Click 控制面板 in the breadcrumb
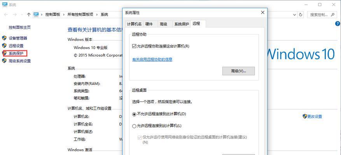This screenshot has width=341, height=155. point(52,14)
